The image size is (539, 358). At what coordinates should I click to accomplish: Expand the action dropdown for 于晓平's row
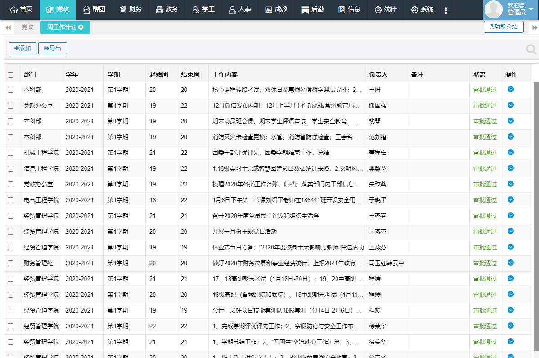pos(510,200)
